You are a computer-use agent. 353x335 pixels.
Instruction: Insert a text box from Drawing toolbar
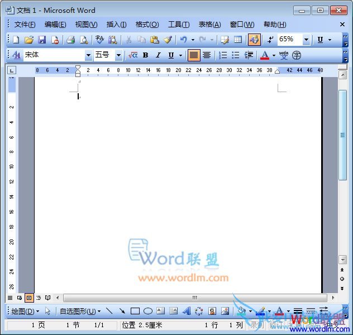160,311
